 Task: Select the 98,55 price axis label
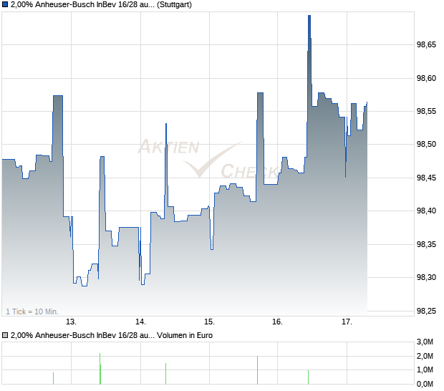coord(426,111)
